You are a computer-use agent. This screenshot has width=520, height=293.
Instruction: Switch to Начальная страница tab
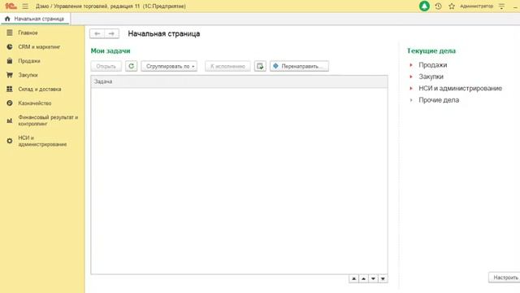[x=35, y=19]
